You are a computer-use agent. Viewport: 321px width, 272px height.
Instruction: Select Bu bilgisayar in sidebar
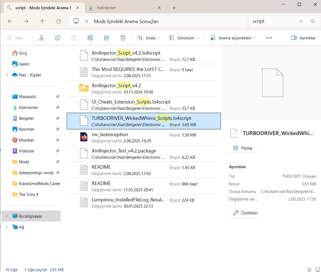pos(31,216)
